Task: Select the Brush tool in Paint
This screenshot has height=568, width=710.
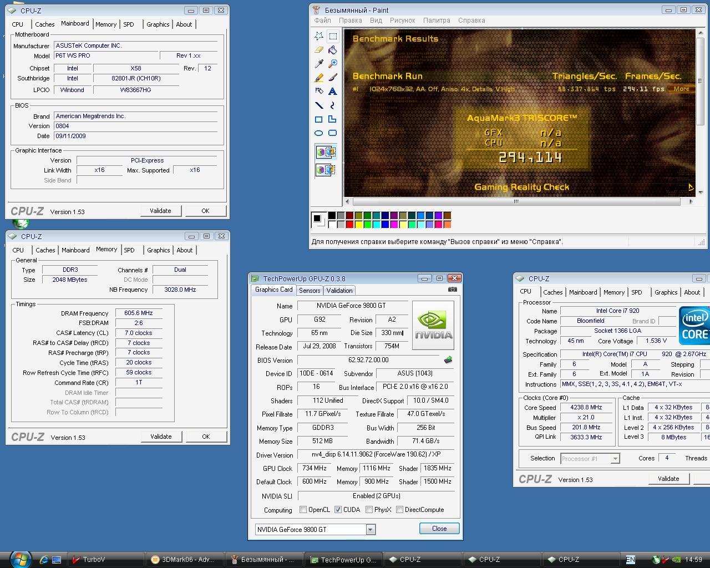Action: coord(333,78)
